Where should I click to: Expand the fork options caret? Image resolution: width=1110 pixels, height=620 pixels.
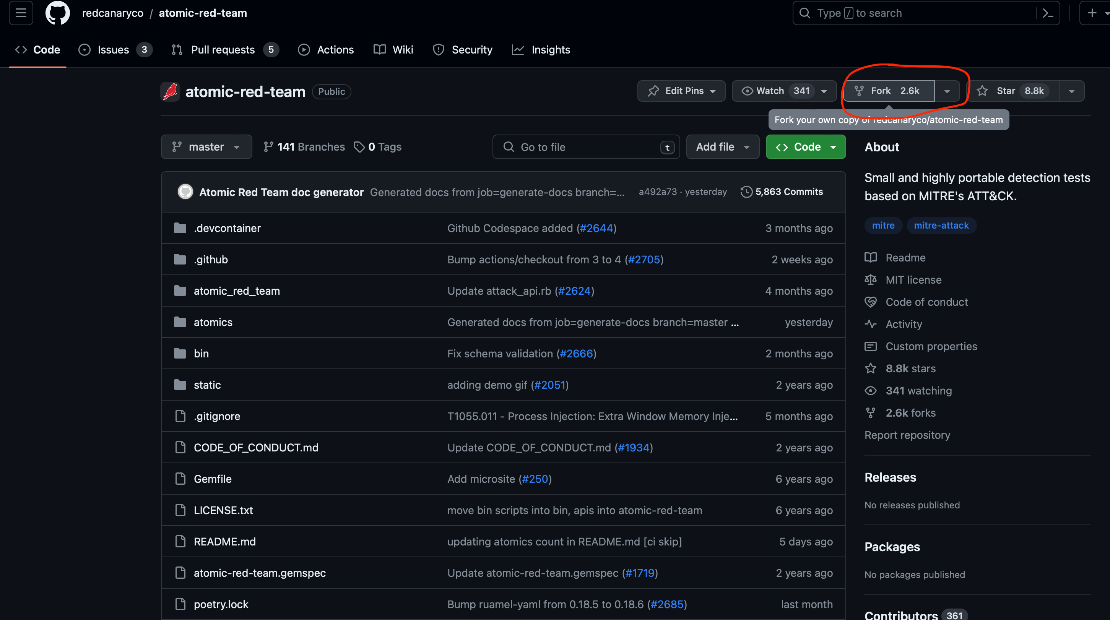coord(947,91)
